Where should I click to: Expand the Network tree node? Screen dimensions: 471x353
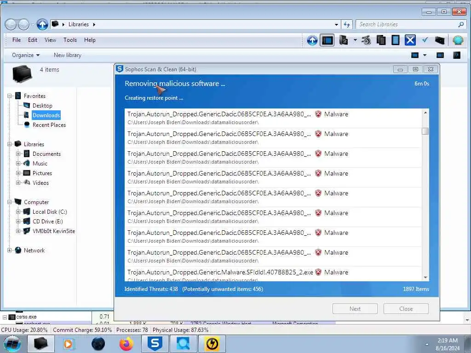(9, 251)
